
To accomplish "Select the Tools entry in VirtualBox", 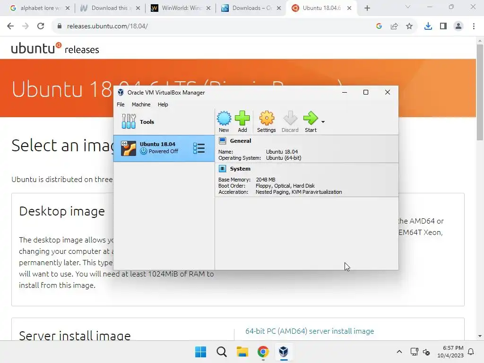I will [x=164, y=121].
